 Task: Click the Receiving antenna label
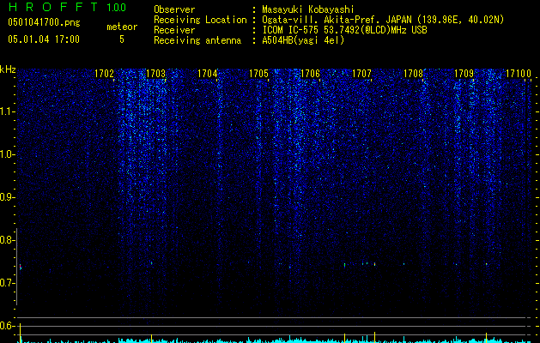[197, 40]
